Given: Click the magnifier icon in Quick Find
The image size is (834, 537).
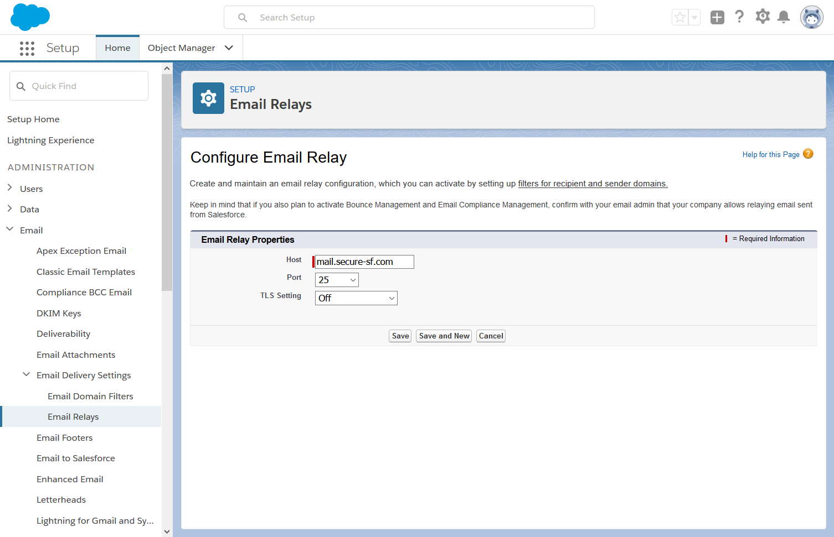Looking at the screenshot, I should pyautogui.click(x=21, y=86).
